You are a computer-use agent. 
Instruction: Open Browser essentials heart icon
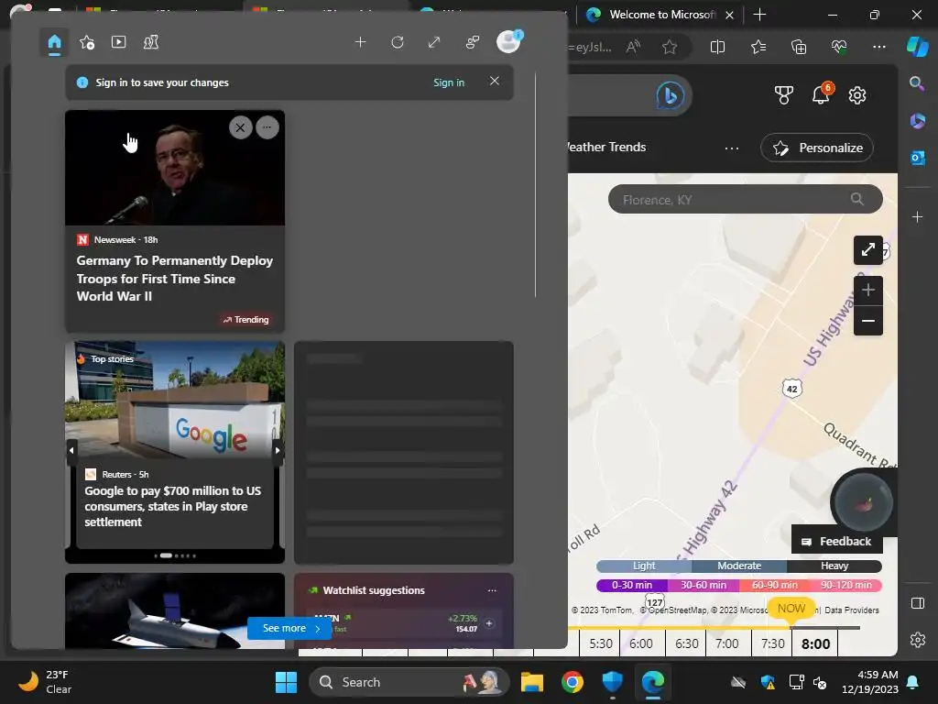[839, 47]
